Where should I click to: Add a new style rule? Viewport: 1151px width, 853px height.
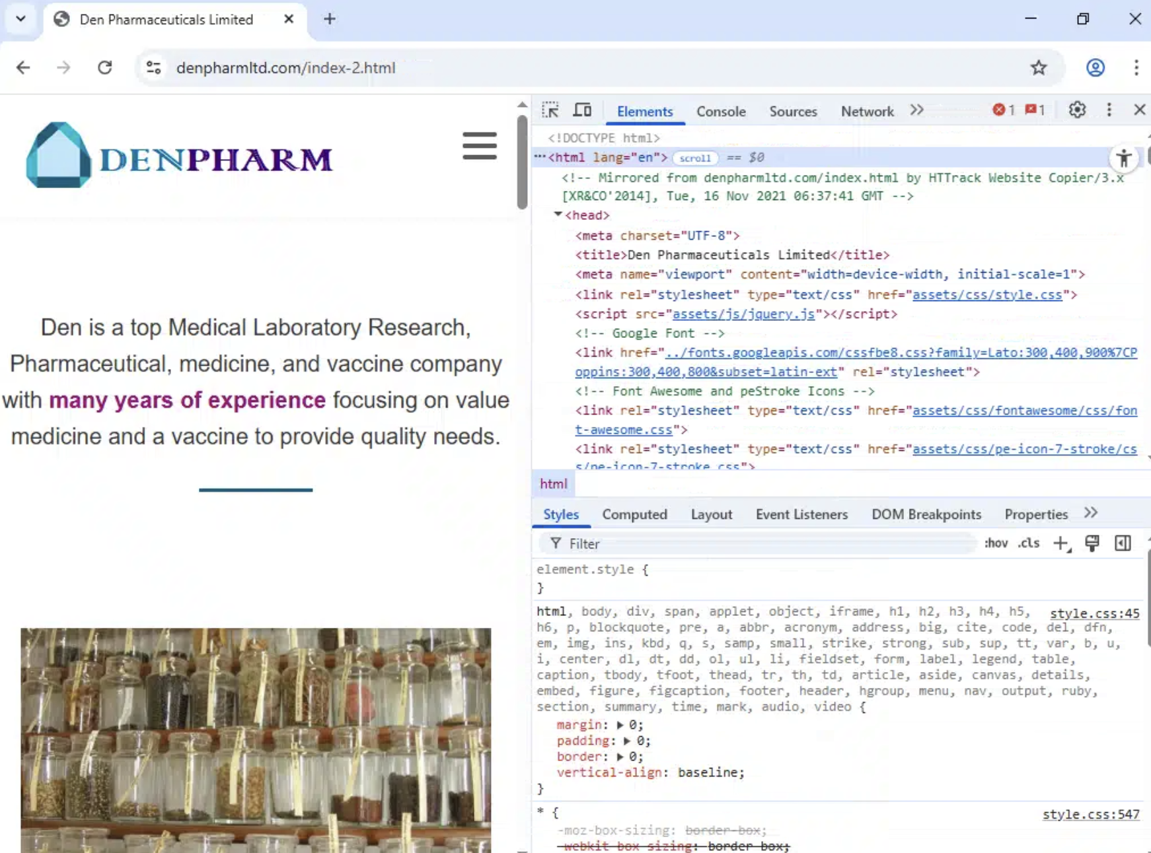(x=1061, y=543)
